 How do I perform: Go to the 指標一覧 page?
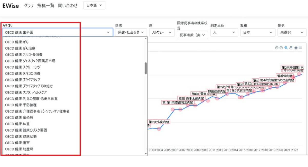coord(46,6)
